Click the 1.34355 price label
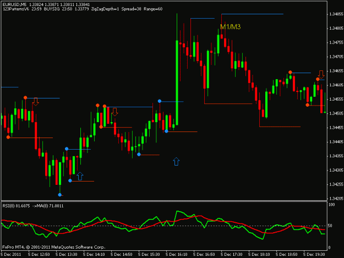This screenshot has width=344, height=258. point(336,156)
